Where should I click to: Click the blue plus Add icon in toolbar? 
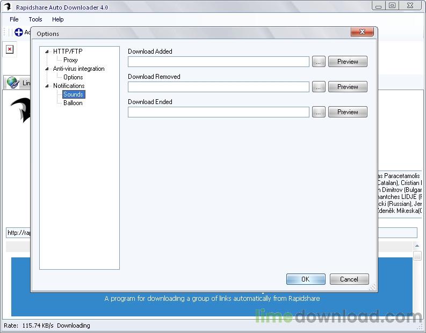18,32
